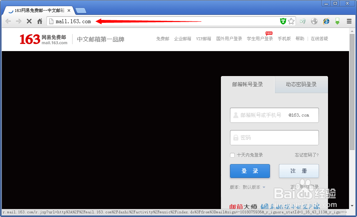Click the blue 登录 button
The height and width of the screenshot is (217, 357).
point(250,171)
